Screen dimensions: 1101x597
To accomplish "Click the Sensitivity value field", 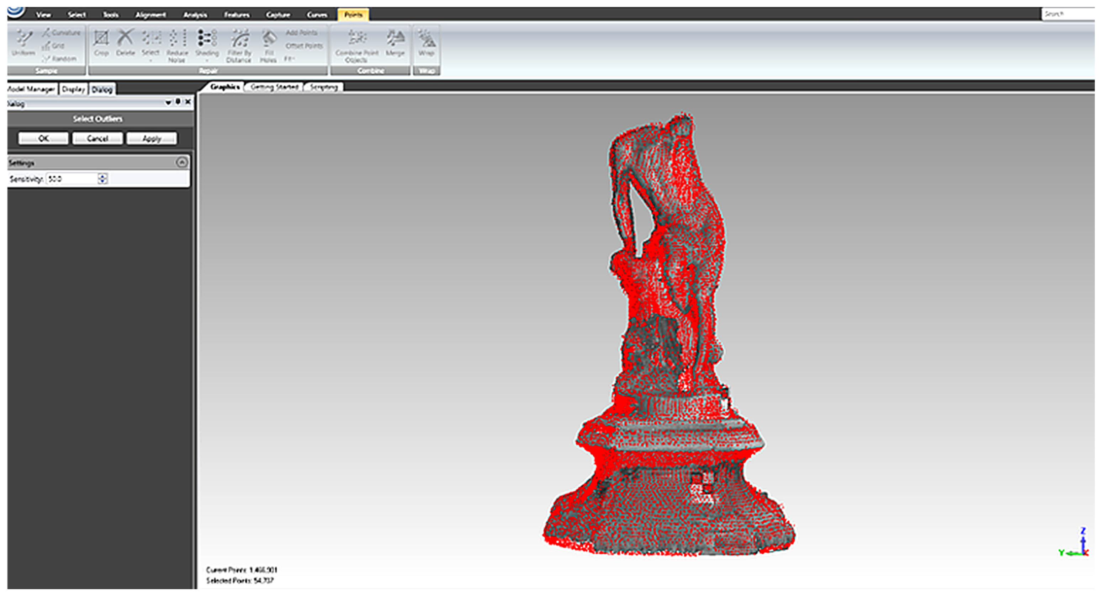I will point(72,178).
